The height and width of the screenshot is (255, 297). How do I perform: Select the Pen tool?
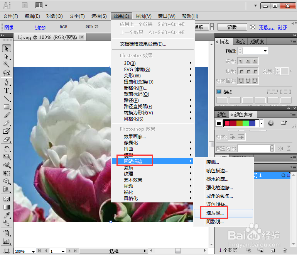click(7, 82)
